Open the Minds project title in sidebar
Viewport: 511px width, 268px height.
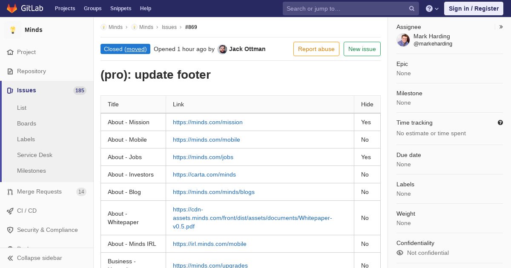point(34,30)
